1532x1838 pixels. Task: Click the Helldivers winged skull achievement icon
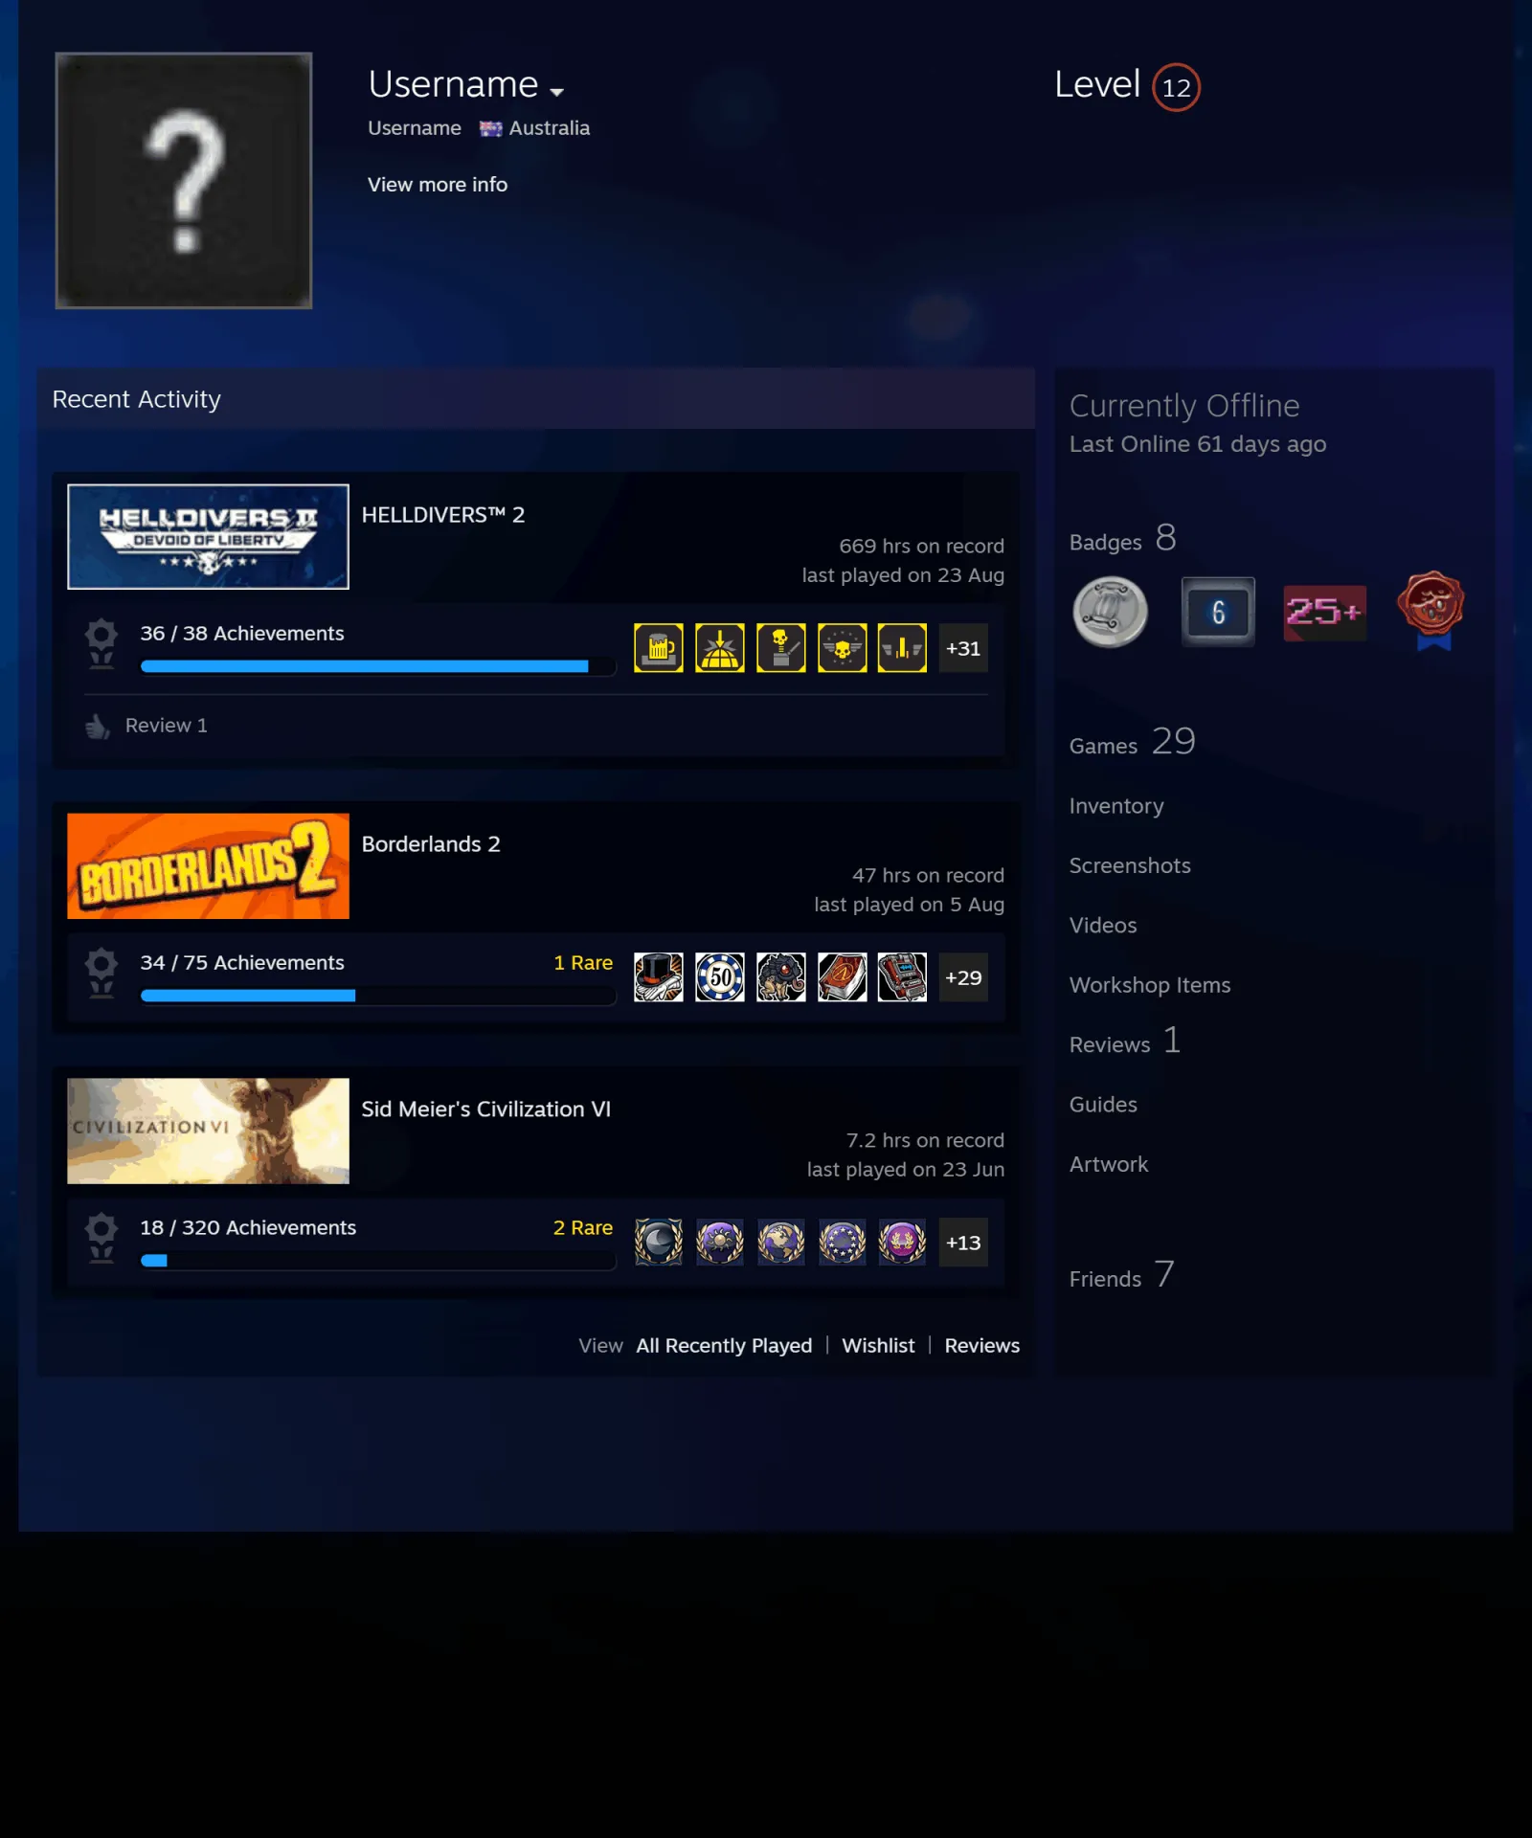(x=843, y=648)
